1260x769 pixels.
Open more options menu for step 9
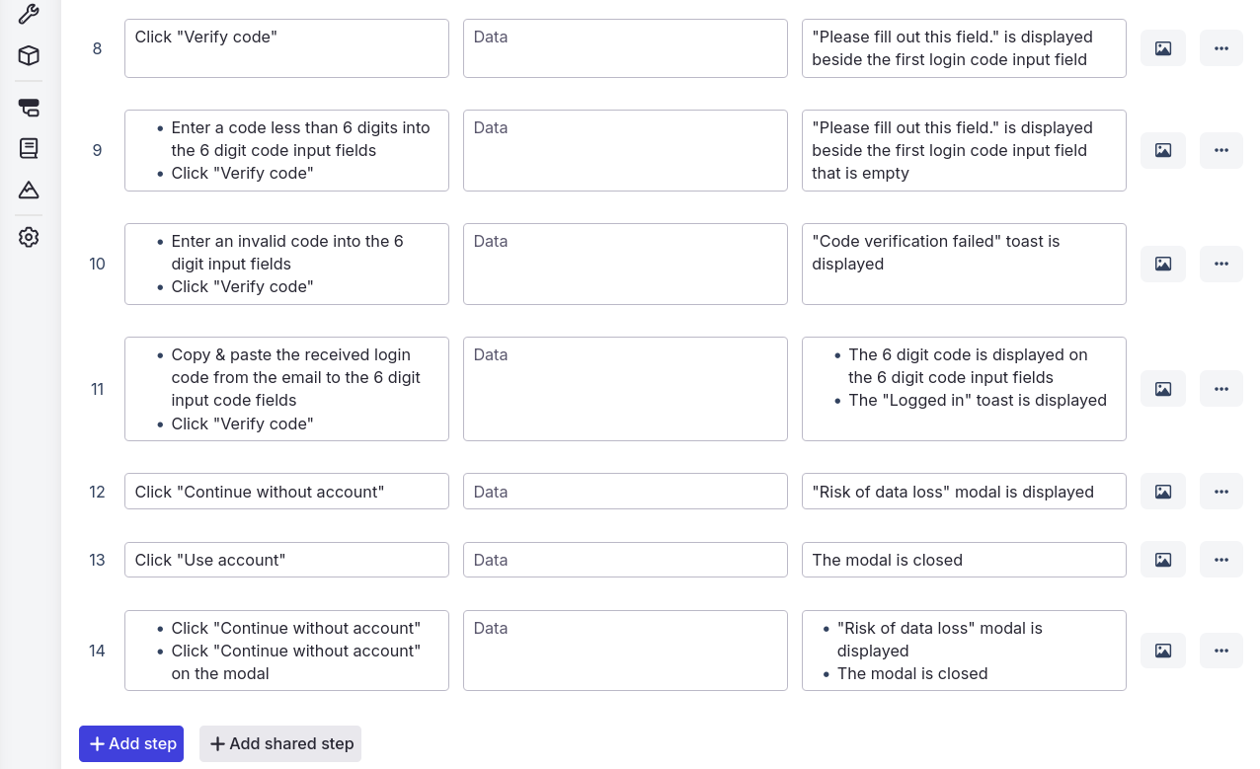pos(1221,150)
